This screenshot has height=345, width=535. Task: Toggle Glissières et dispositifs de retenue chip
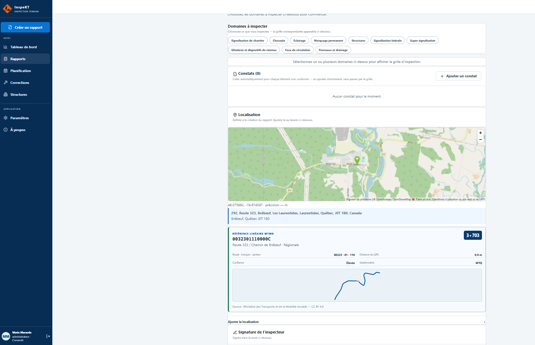[254, 50]
